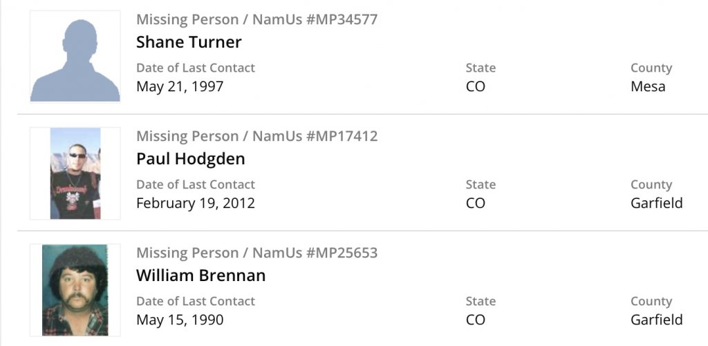Click Garfield county in William Brennan's row
Screen dimensions: 708x346
click(x=656, y=320)
